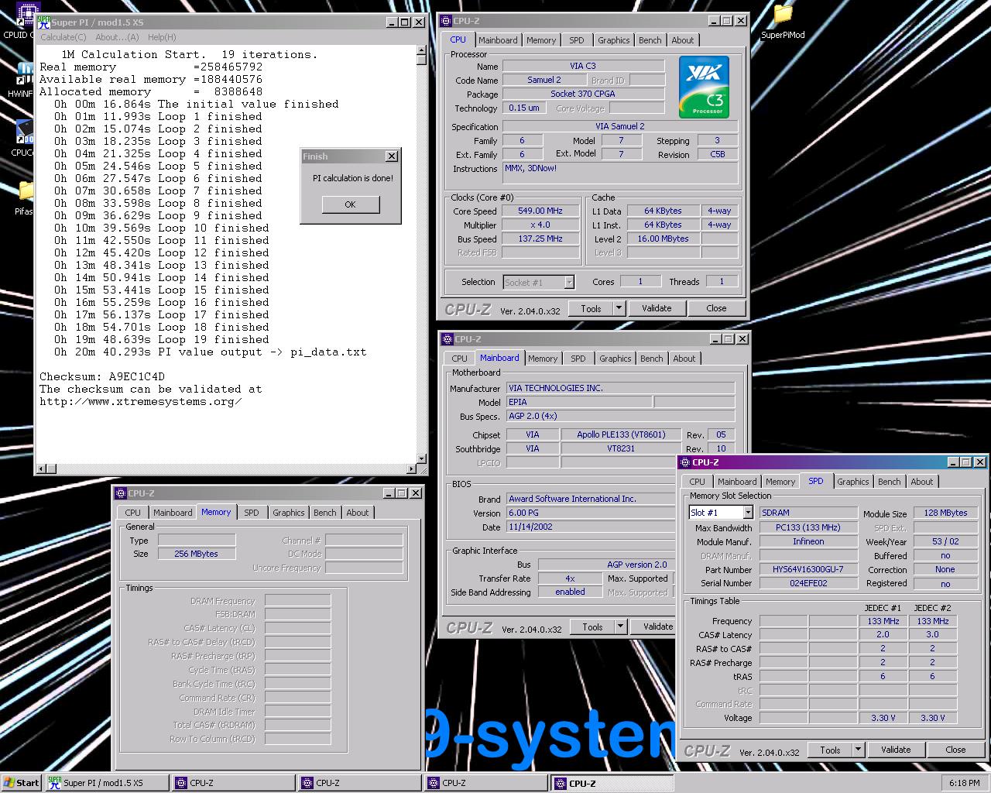This screenshot has height=793, width=991.
Task: Select Mainboard tab in Memory window
Action: click(173, 513)
